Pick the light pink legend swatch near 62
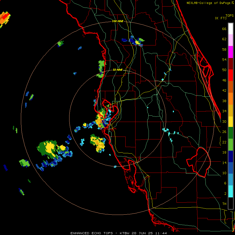Screen dimensions: 235x235 (231, 40)
